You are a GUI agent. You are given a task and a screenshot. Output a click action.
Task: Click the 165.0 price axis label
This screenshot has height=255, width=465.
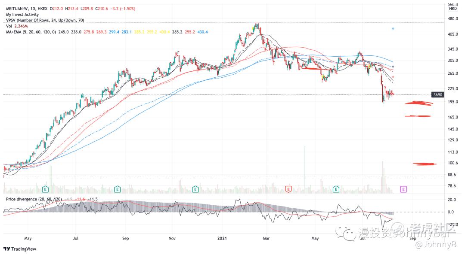[x=453, y=117]
